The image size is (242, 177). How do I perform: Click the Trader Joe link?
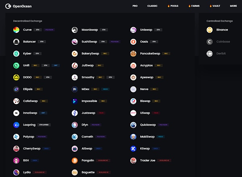tap(148, 161)
